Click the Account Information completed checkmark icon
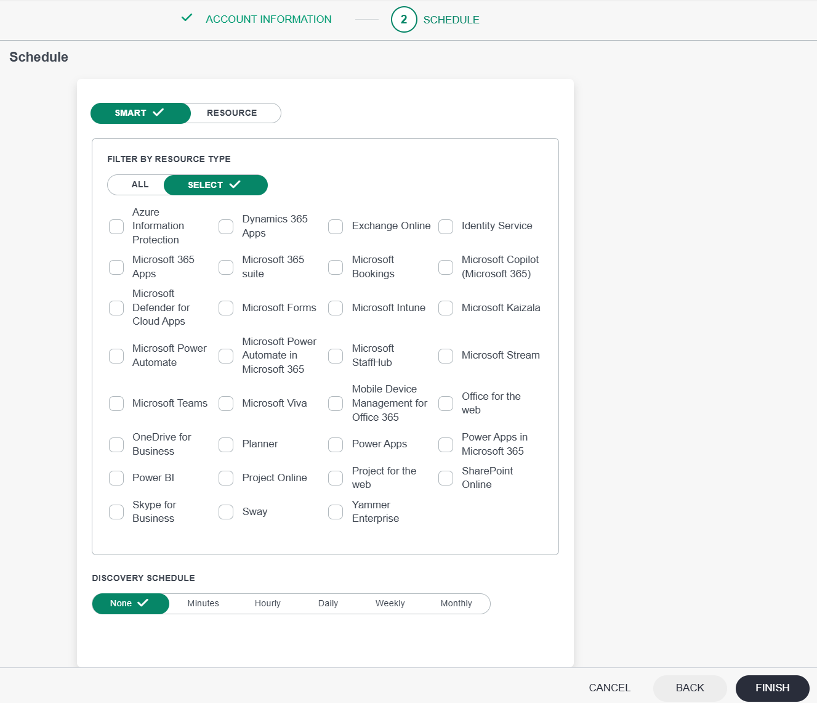 click(x=187, y=18)
